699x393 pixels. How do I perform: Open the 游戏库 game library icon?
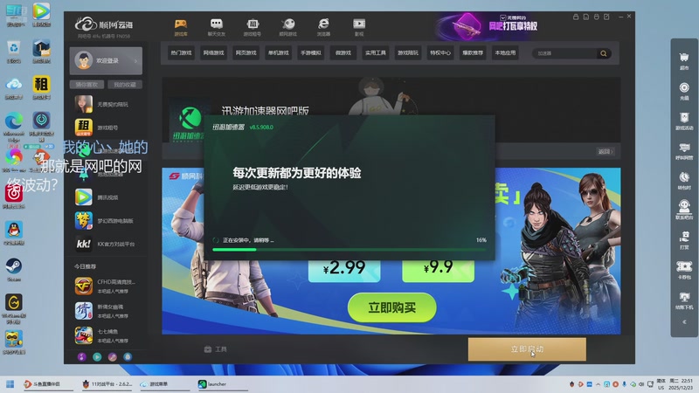[181, 27]
